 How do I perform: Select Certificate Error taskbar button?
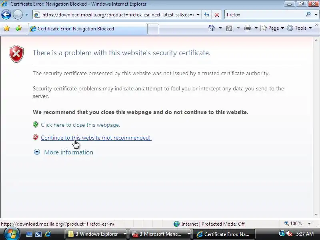(224, 234)
